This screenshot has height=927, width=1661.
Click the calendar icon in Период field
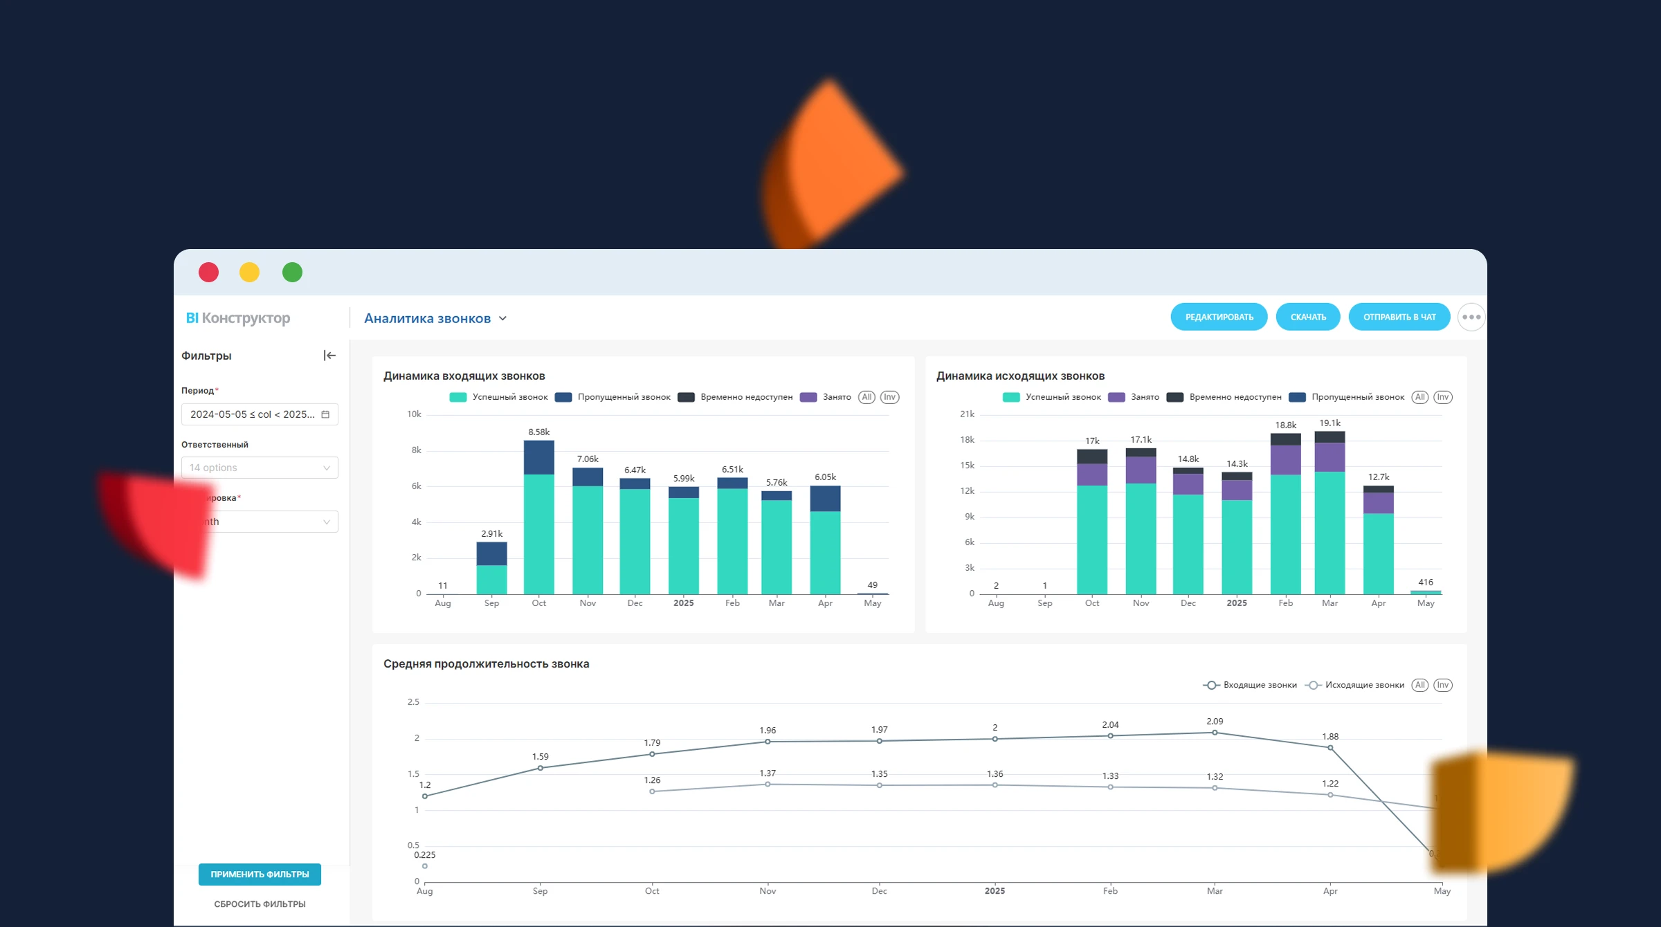coord(325,414)
